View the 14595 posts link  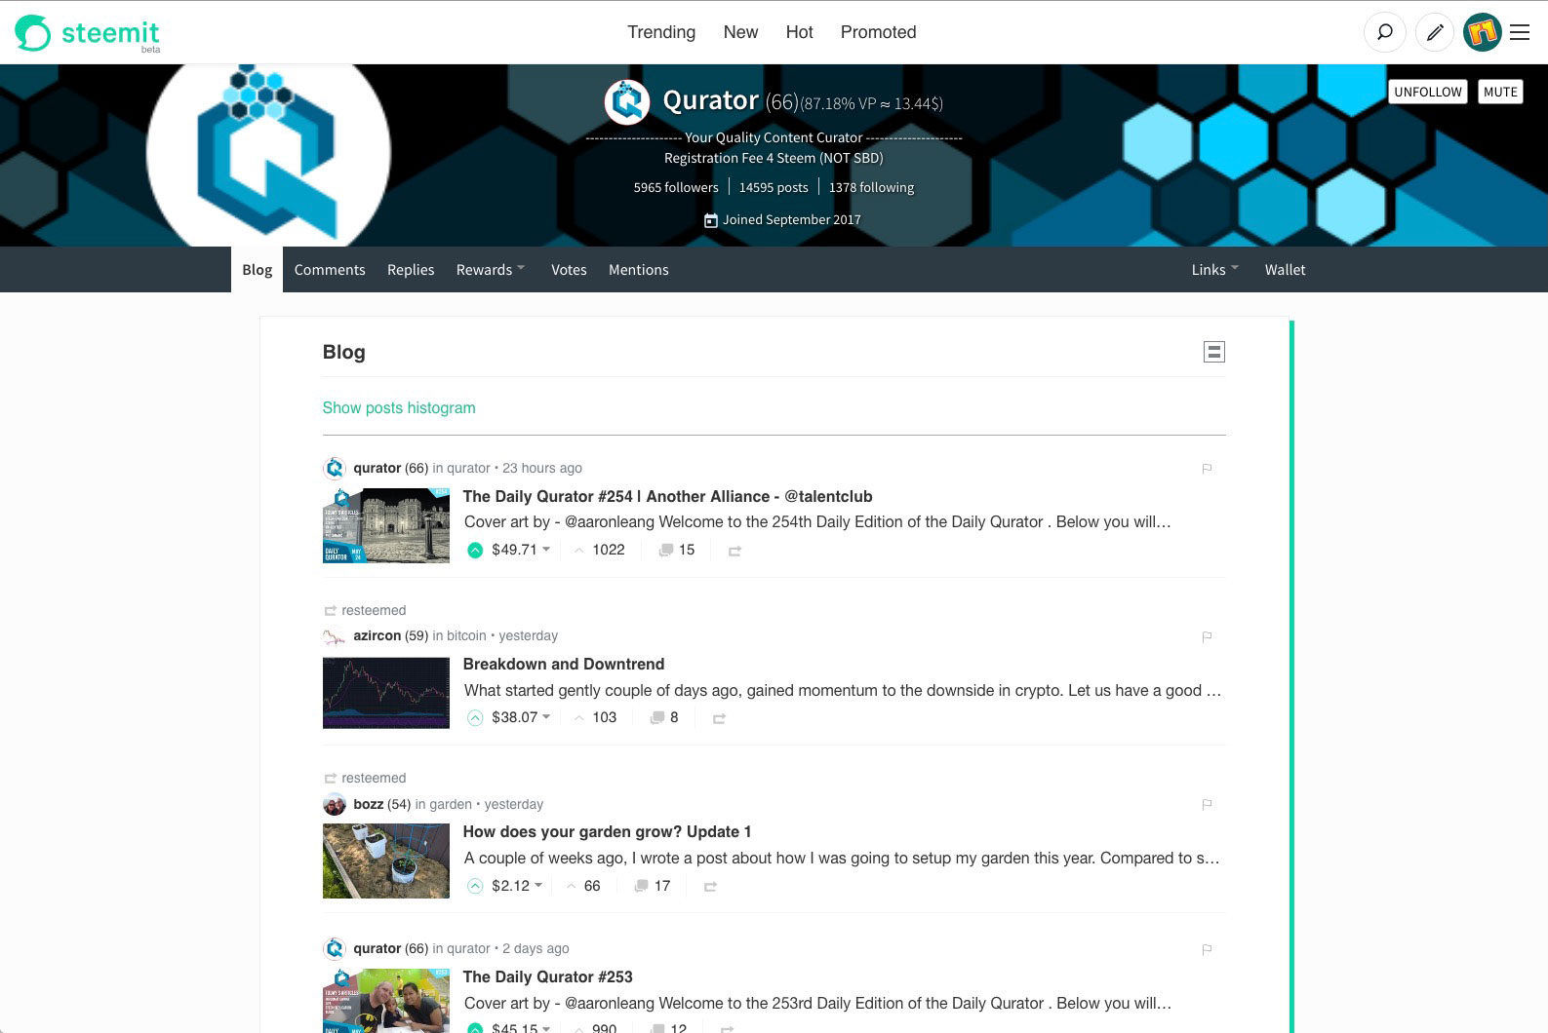click(x=774, y=187)
